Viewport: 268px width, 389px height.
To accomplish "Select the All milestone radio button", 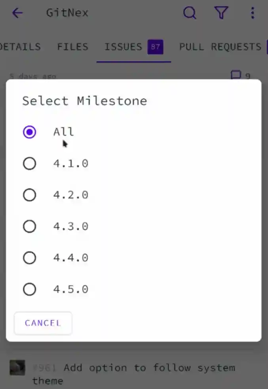I will coord(29,132).
